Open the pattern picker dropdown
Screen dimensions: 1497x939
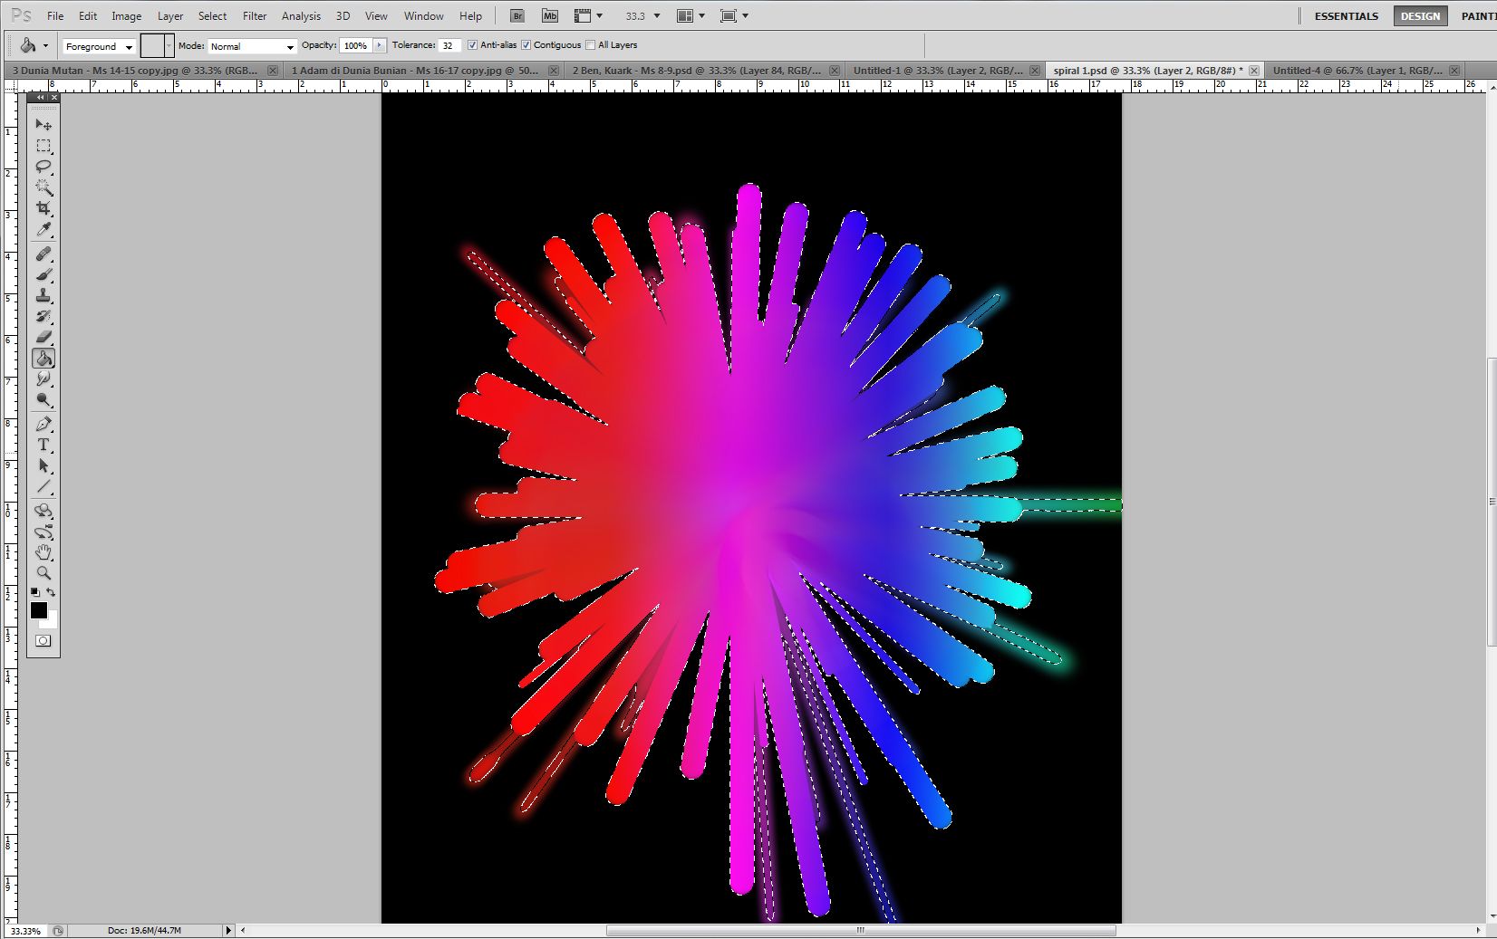pyautogui.click(x=169, y=45)
